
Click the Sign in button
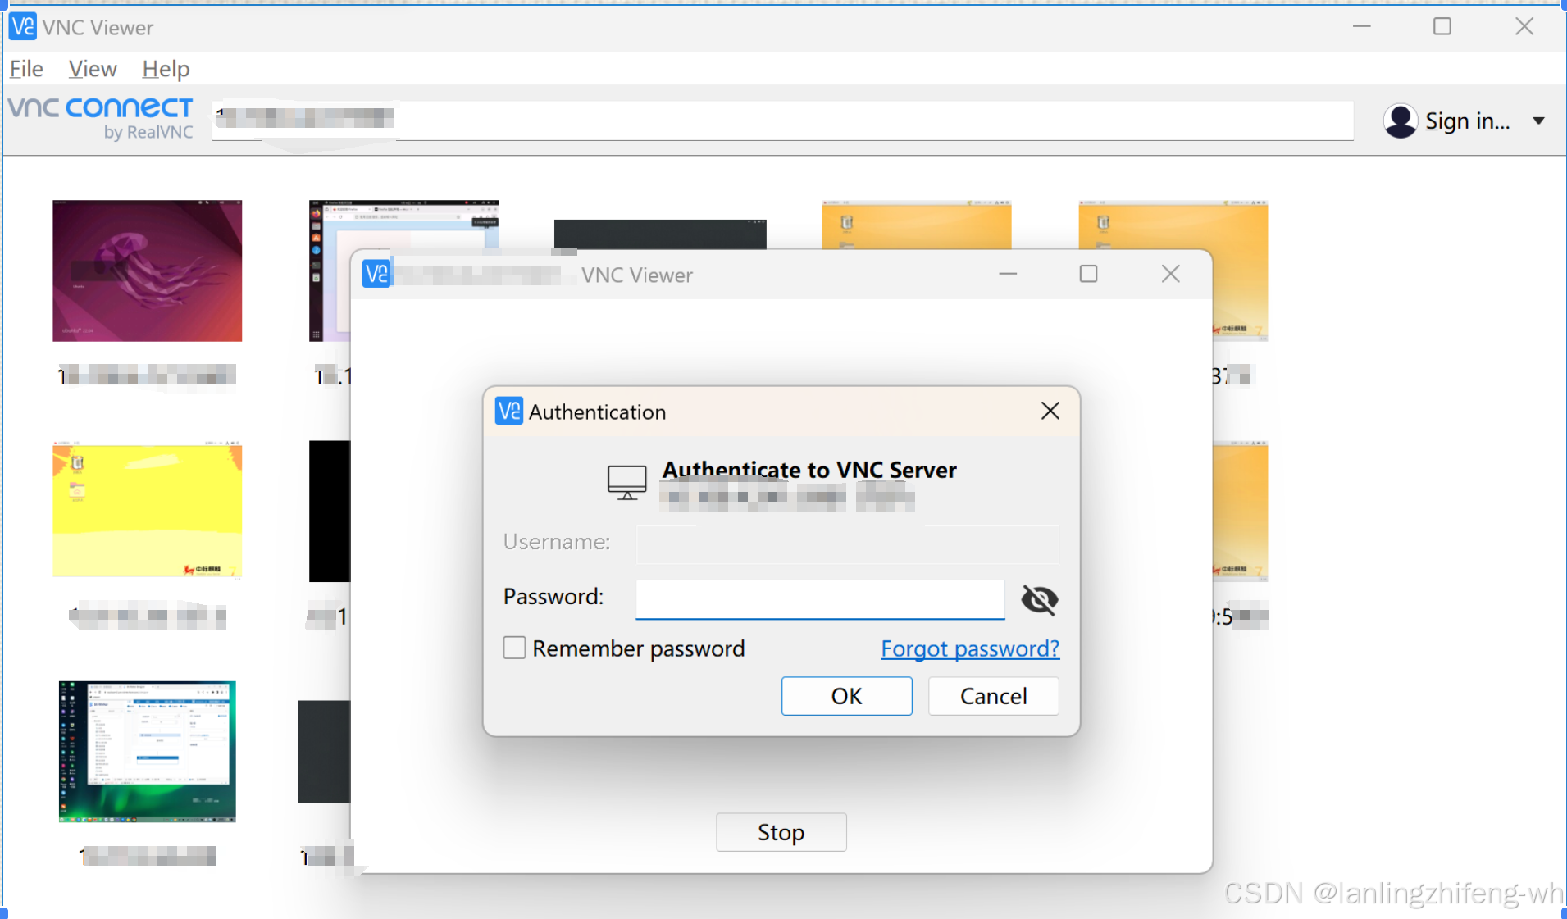1467,121
